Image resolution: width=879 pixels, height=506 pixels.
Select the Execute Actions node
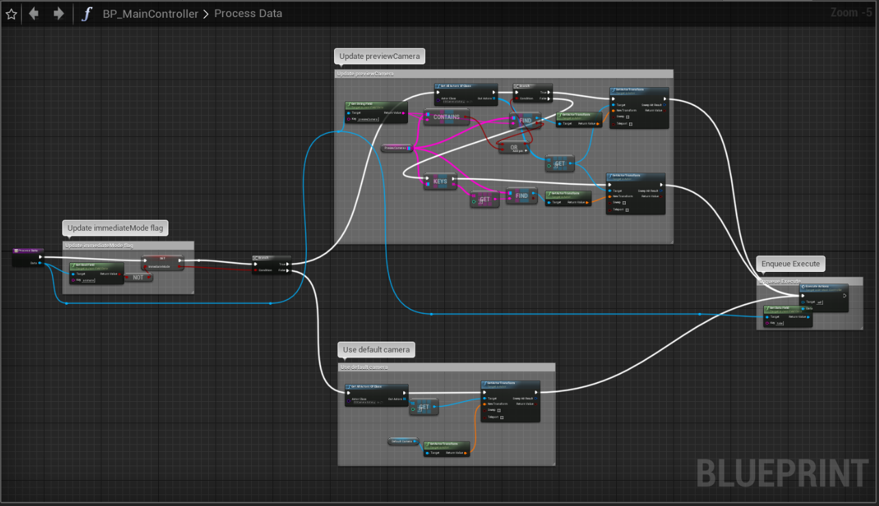click(x=823, y=298)
